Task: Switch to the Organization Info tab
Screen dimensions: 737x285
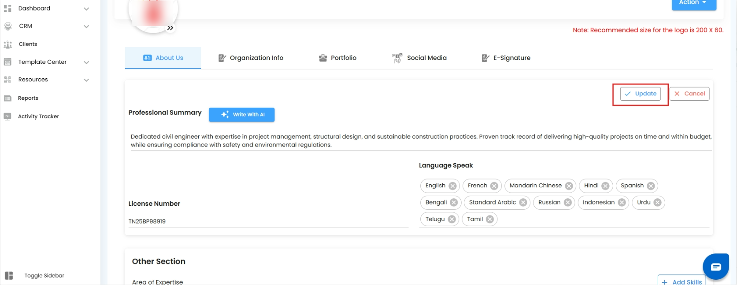Action: [251, 58]
